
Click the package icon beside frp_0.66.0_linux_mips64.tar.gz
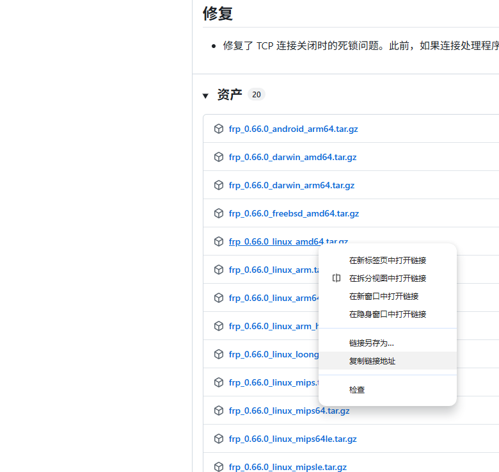point(219,411)
